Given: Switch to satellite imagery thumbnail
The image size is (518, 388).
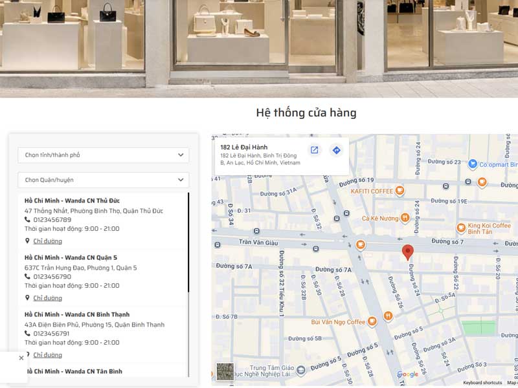Looking at the screenshot, I should coord(225,371).
